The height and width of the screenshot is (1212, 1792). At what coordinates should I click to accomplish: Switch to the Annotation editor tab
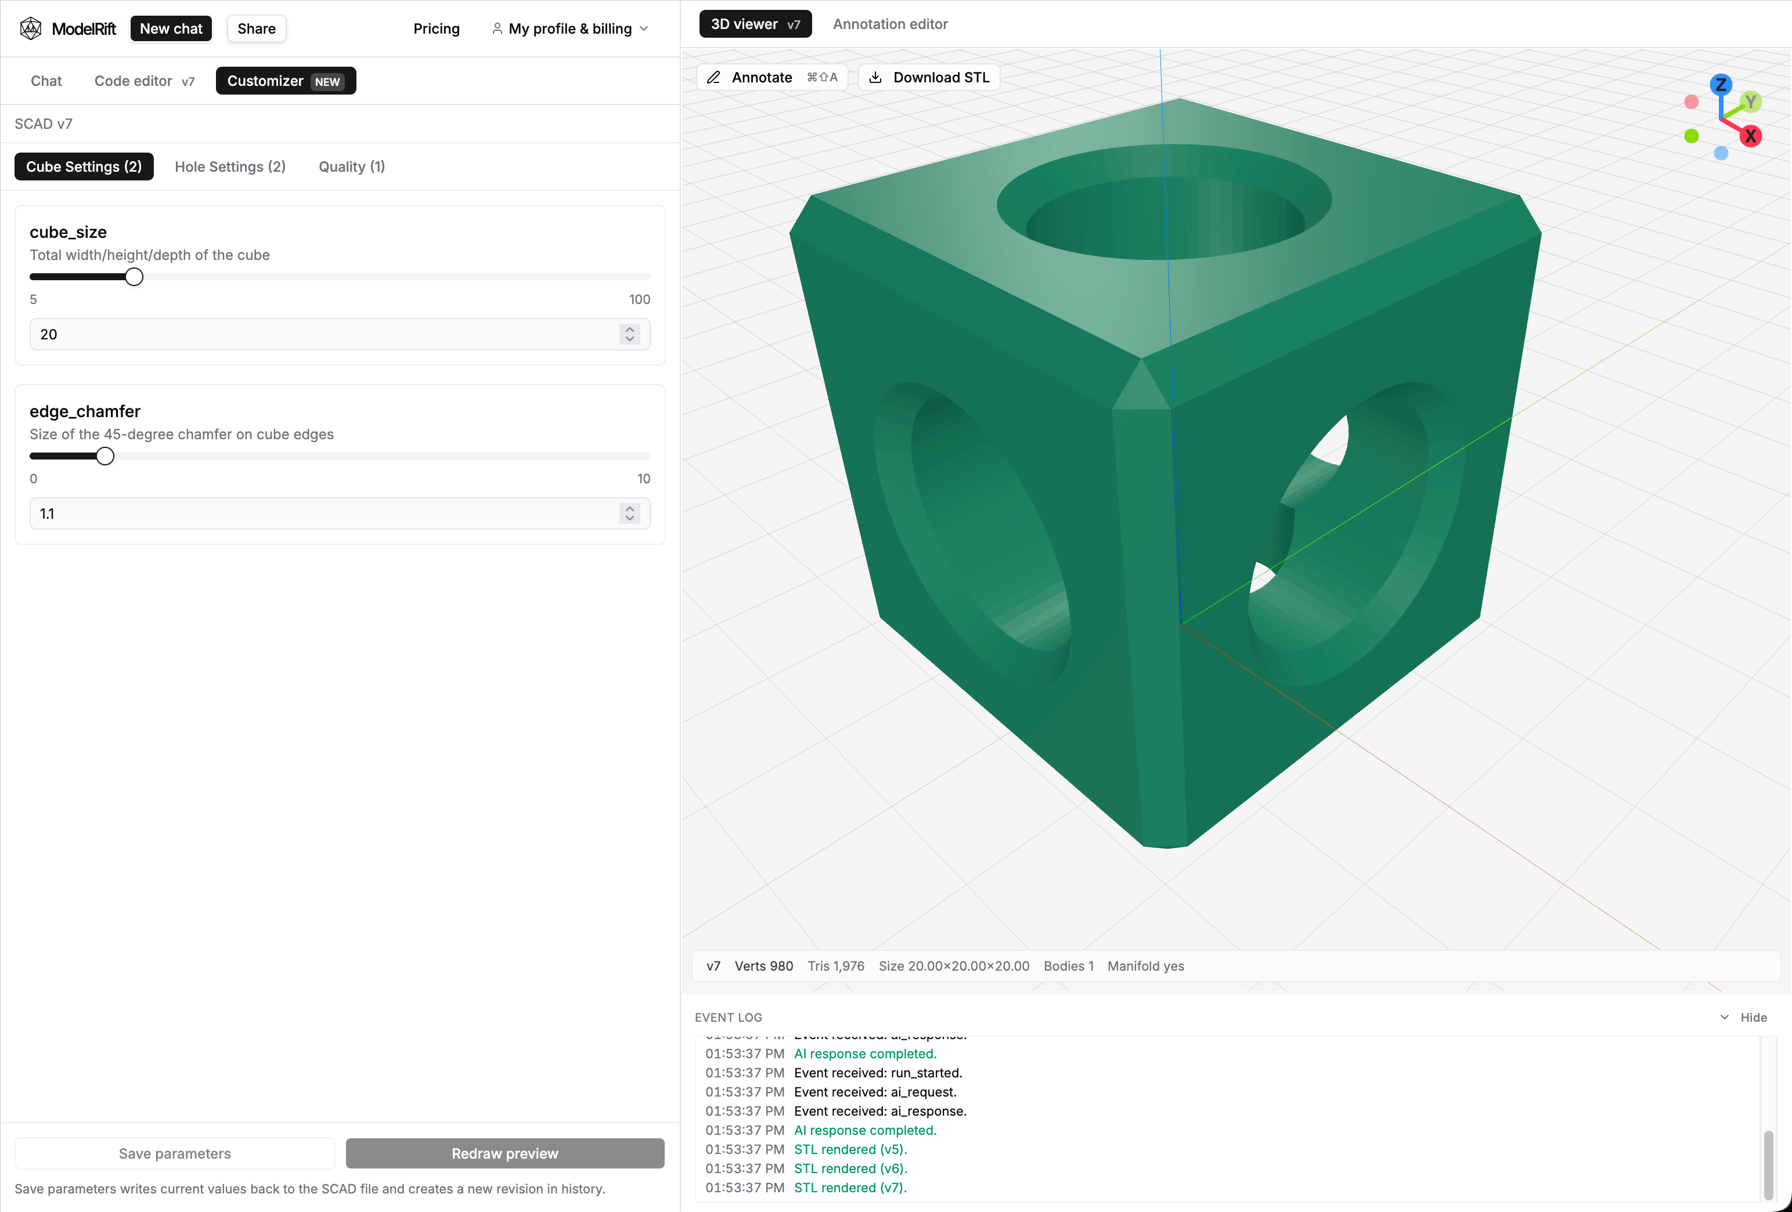(890, 24)
